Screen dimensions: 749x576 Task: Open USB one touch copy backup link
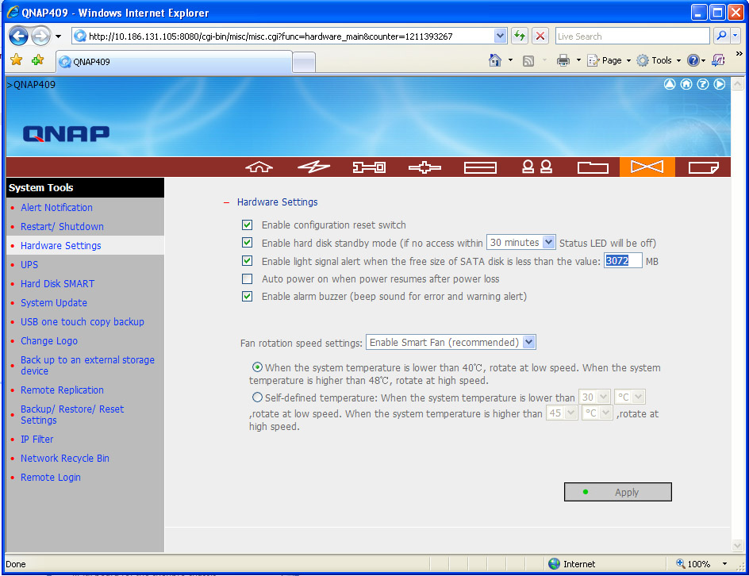[x=83, y=322]
